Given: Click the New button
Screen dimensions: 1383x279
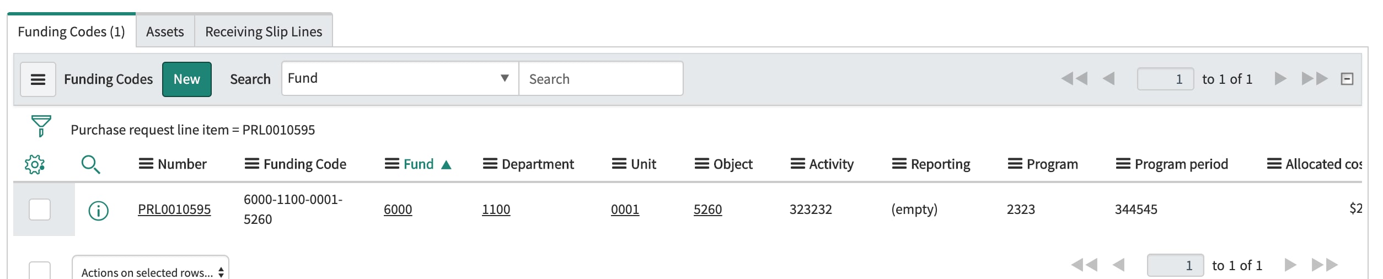Looking at the screenshot, I should 187,79.
